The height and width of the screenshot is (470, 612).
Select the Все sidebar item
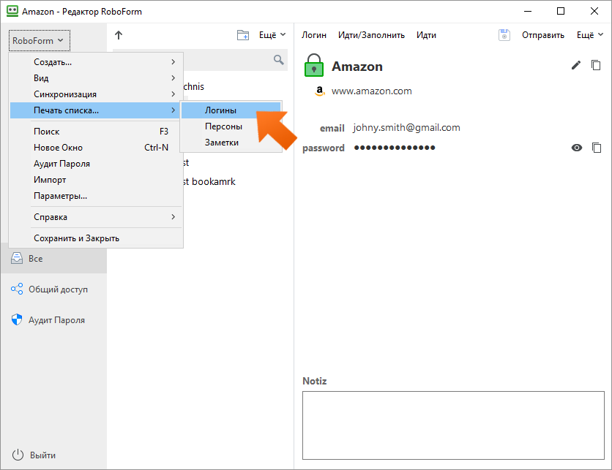[53, 258]
